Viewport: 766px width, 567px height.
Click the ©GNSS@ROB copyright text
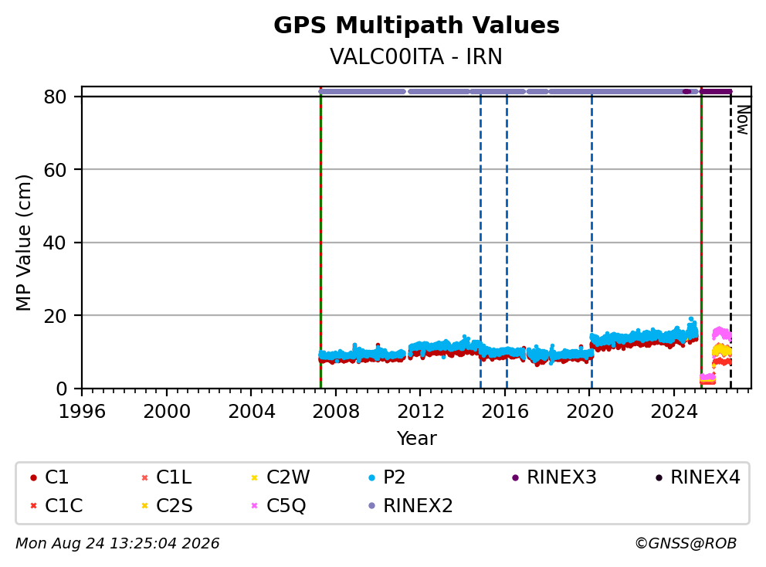pyautogui.click(x=686, y=544)
